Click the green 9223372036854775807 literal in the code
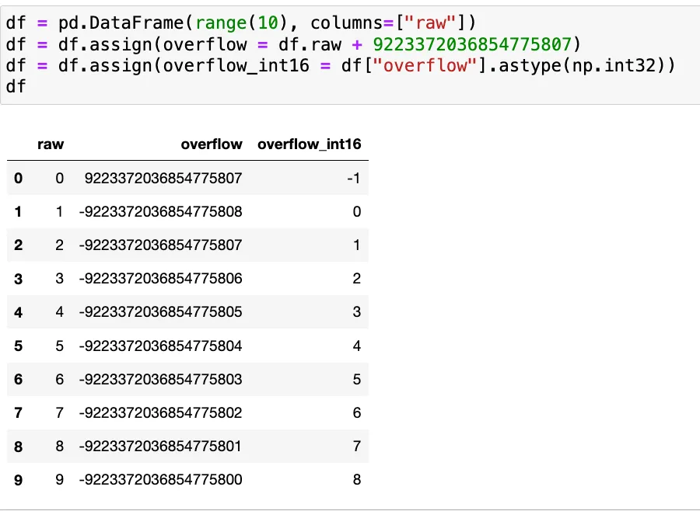700x511 pixels. pos(473,44)
